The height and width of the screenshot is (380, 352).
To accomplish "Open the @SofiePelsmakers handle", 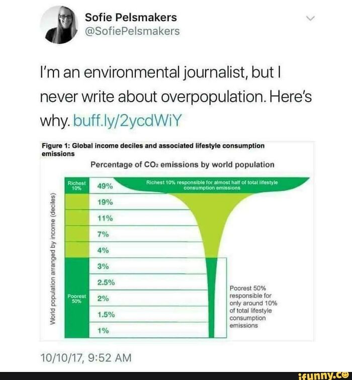I will click(132, 31).
